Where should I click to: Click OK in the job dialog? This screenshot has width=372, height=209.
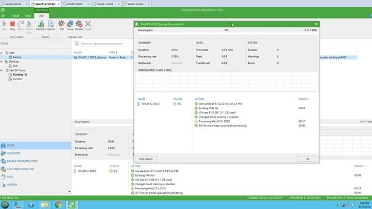307,159
